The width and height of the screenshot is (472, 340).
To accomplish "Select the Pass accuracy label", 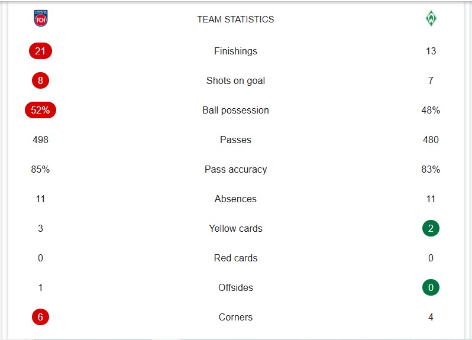I will (235, 169).
